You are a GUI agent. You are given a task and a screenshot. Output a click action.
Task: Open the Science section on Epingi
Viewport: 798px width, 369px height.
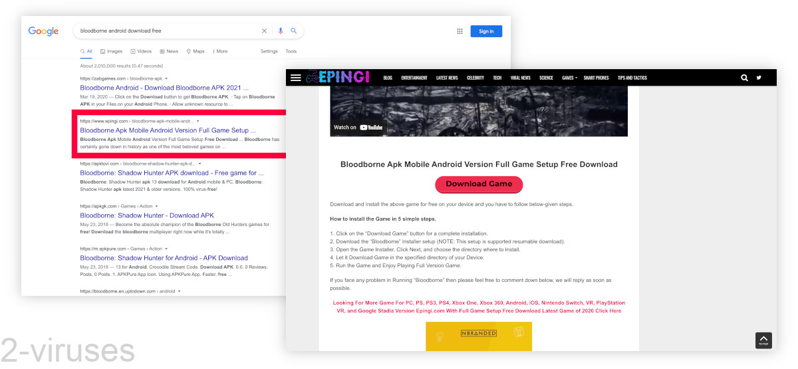546,78
